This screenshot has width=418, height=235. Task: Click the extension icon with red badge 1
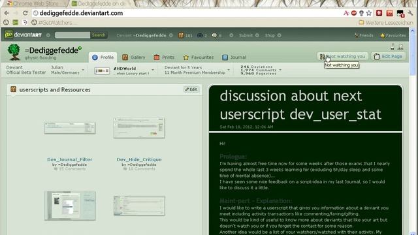click(400, 13)
